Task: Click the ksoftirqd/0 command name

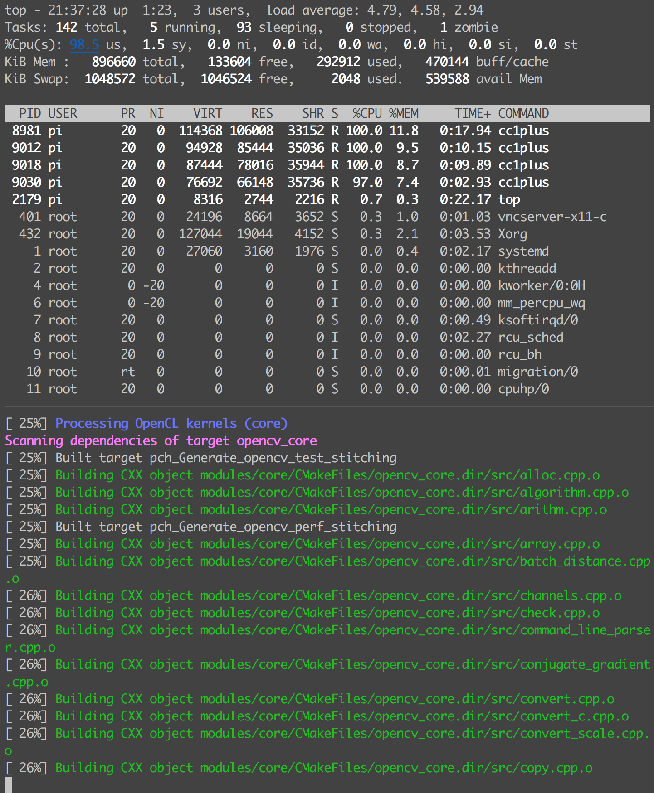Action: pyautogui.click(x=538, y=320)
